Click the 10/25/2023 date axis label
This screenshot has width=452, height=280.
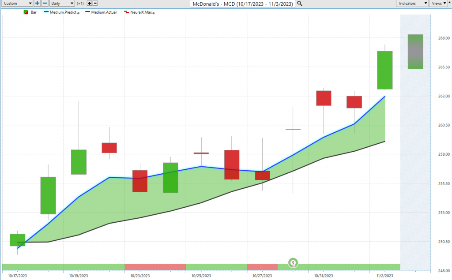201,276
